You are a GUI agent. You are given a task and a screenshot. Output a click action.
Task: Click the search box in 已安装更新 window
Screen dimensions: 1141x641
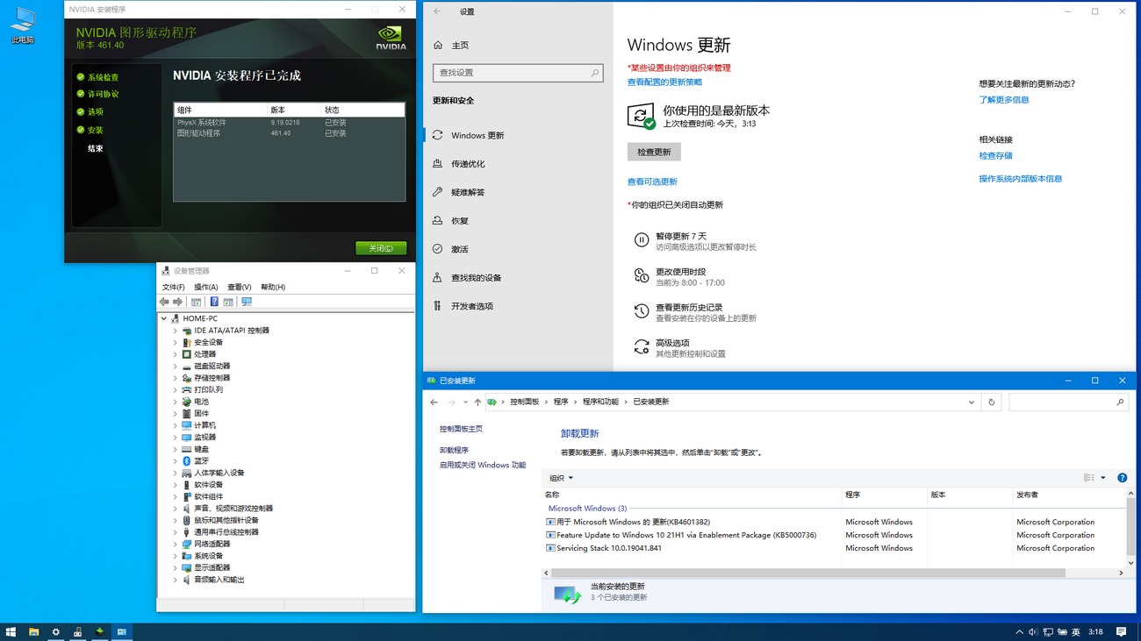pyautogui.click(x=1067, y=402)
